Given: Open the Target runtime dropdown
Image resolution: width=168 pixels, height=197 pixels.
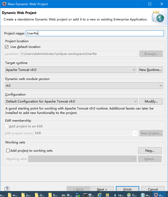Looking at the screenshot, I should click(71, 70).
